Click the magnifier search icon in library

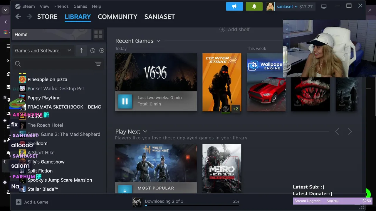coord(18,64)
